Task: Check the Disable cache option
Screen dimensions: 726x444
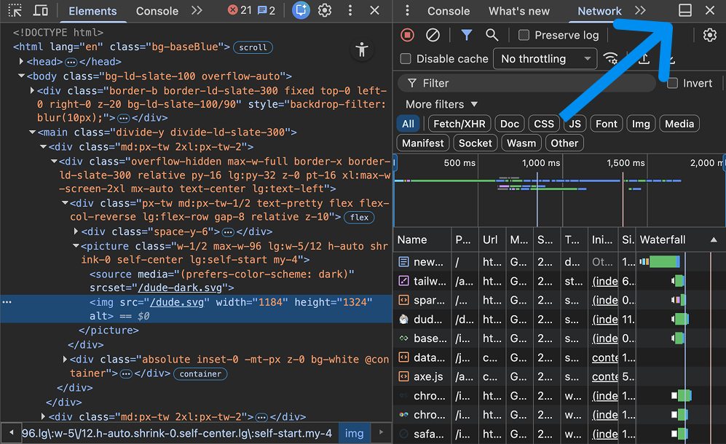Action: click(406, 59)
